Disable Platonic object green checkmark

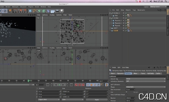pyautogui.click(x=126, y=26)
